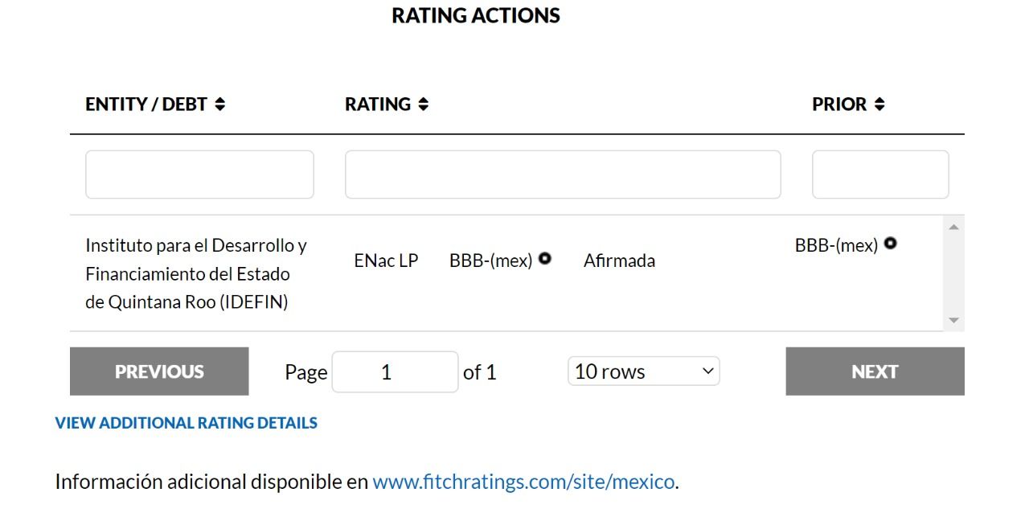1029x513 pixels.
Task: Click the Entity / Debt filter field
Action: pos(199,174)
